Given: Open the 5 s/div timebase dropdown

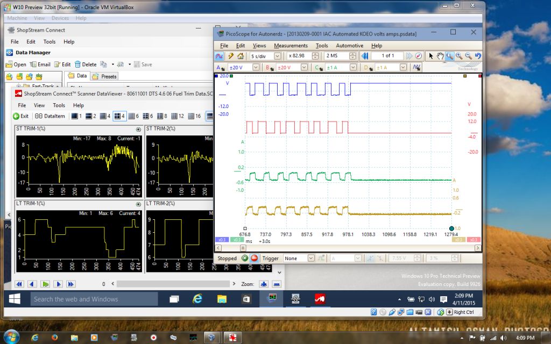Looking at the screenshot, I should (277, 56).
